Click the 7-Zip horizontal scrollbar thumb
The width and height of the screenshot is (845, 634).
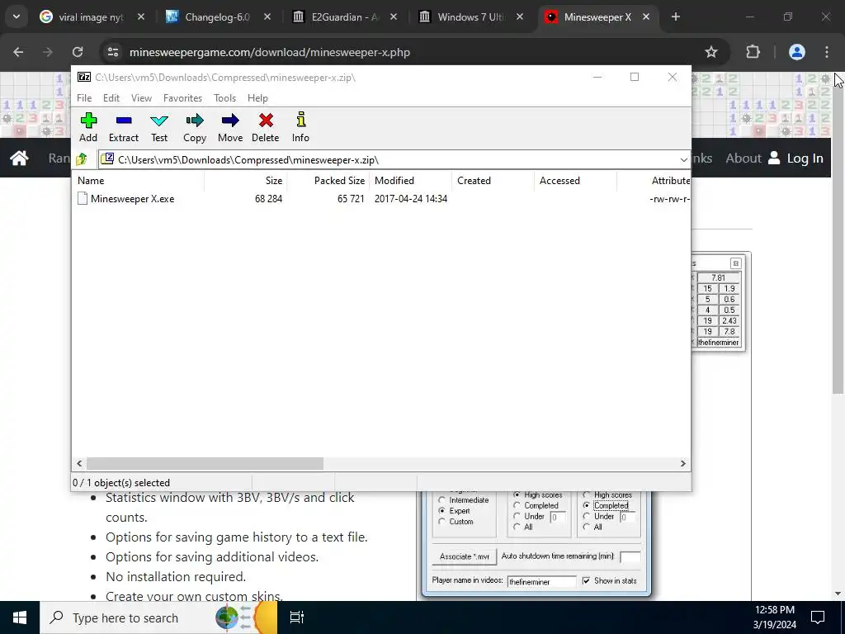pyautogui.click(x=205, y=464)
